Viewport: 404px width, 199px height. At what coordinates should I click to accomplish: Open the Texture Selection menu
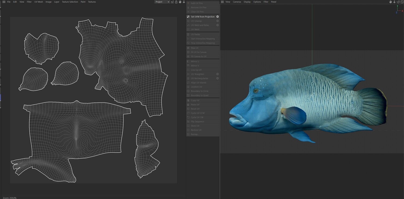(70, 2)
